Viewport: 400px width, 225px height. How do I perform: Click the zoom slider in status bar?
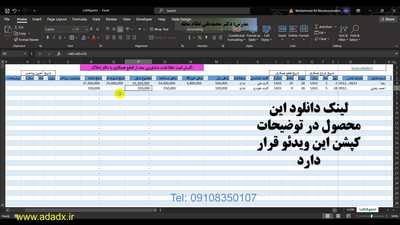[372, 216]
